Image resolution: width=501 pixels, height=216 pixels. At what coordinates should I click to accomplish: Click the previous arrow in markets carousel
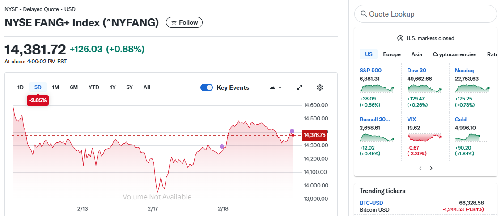pos(420,168)
